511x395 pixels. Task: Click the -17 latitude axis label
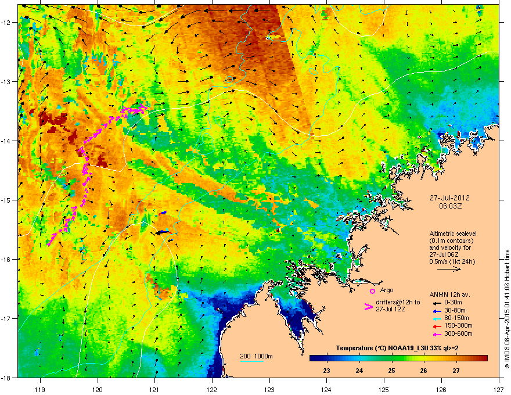(6, 318)
